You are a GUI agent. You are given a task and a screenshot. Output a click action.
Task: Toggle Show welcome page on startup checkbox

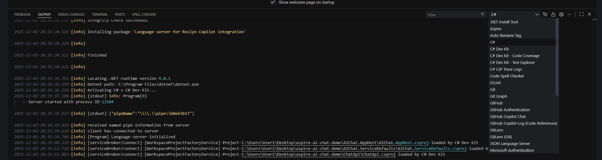coord(273,2)
